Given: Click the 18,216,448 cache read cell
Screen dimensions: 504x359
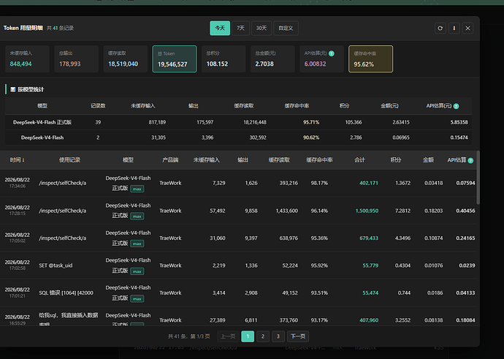Looking at the screenshot, I should (x=255, y=122).
